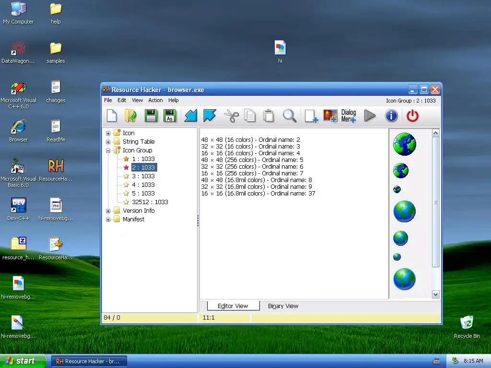This screenshot has width=491, height=368.
Task: Select Icon Group entry 2 : 1033
Action: pos(144,167)
